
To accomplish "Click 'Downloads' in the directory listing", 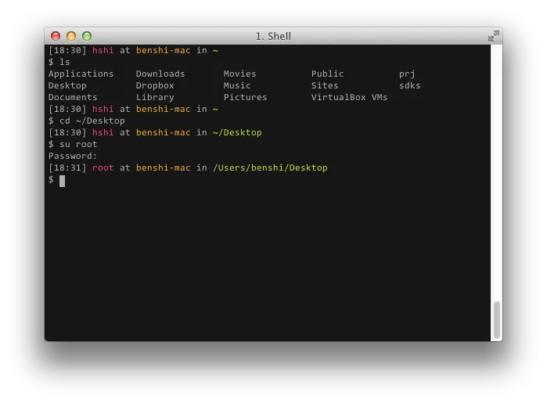I will tap(160, 74).
